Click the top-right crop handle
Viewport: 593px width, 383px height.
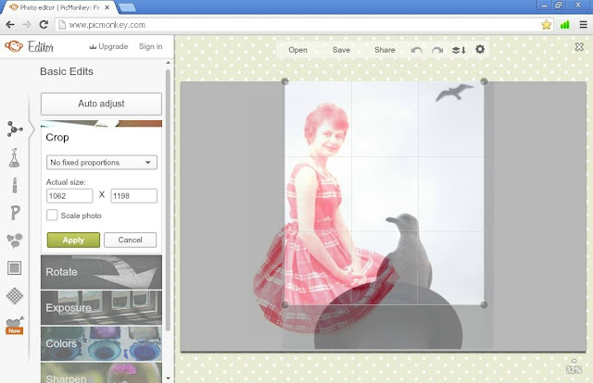(x=484, y=81)
